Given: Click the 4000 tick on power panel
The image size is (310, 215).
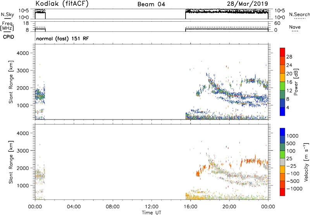Looking at the screenshot, I should pos(23,53).
